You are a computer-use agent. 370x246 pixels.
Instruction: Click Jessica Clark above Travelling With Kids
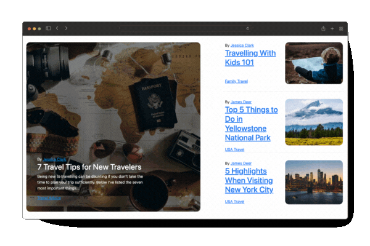242,45
